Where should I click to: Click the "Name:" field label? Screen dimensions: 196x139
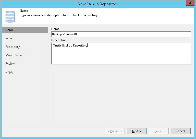click(56, 29)
